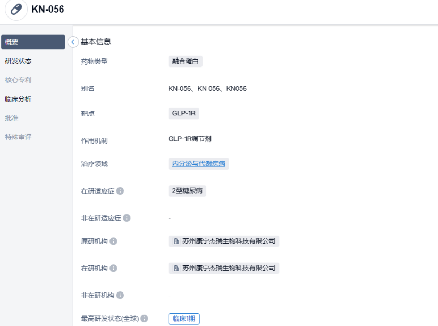The height and width of the screenshot is (326, 438).
Task: Click the 2型糖尿病 indication tag
Action: pyautogui.click(x=187, y=191)
